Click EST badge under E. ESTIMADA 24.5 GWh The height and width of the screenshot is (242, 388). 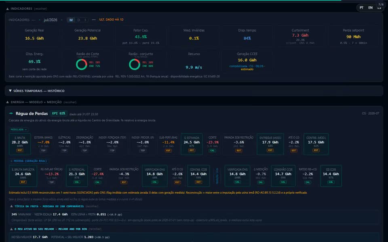tap(192, 150)
